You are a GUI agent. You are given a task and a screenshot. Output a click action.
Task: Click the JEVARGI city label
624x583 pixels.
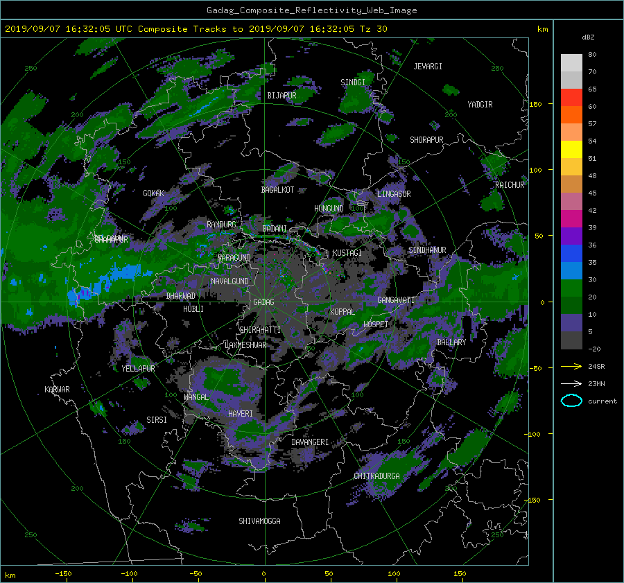point(428,67)
